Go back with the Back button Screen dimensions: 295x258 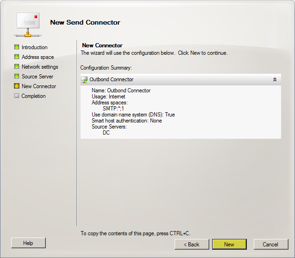tap(192, 244)
